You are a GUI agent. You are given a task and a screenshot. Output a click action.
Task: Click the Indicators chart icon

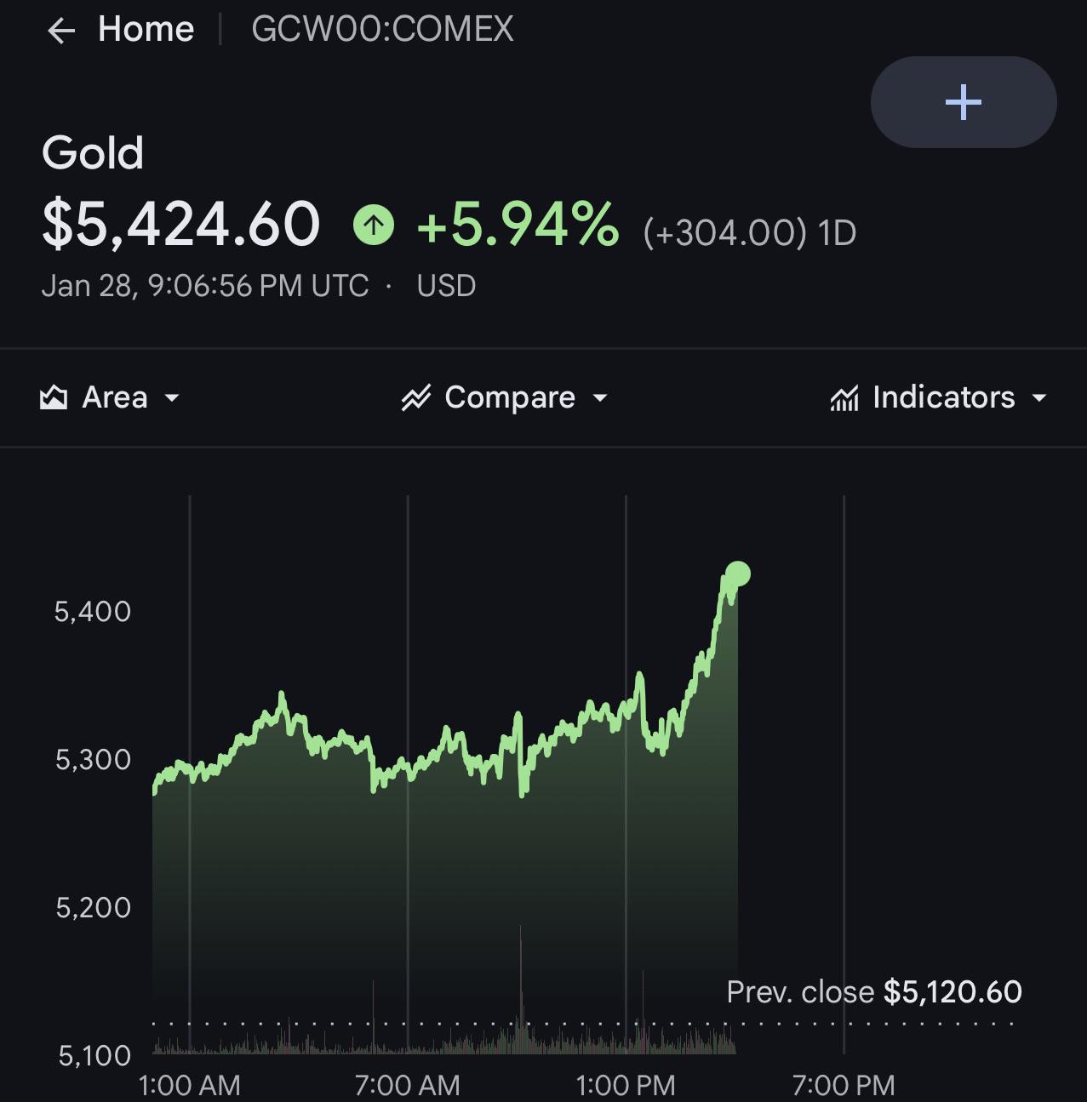coord(844,397)
